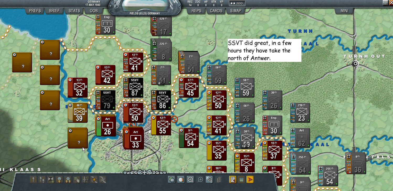Screen dimensions: 393x191
Task: Select the German 30th unit numbered 26
Action: 273,100
